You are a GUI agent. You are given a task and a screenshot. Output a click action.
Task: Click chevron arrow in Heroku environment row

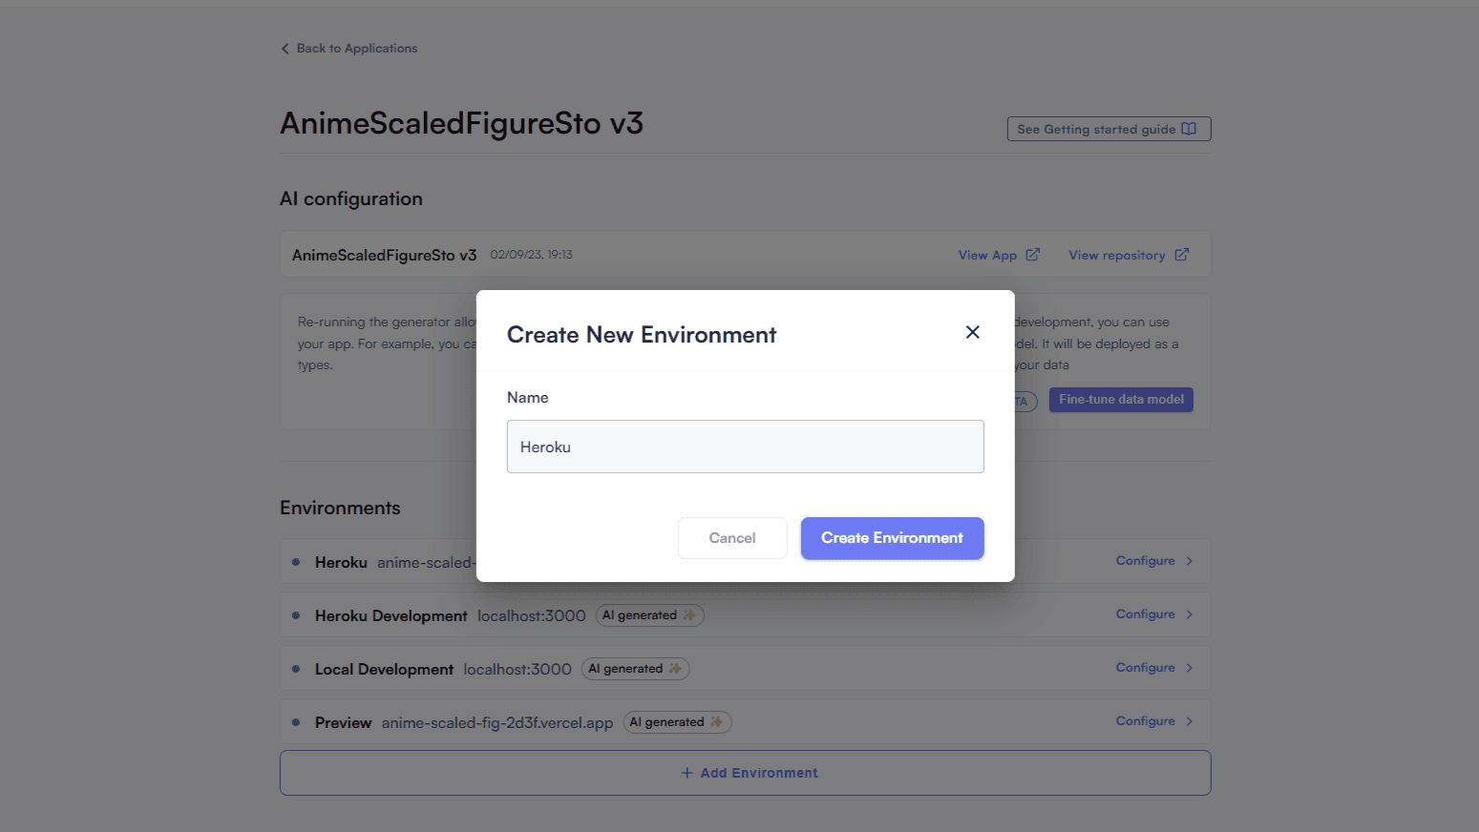tap(1190, 561)
